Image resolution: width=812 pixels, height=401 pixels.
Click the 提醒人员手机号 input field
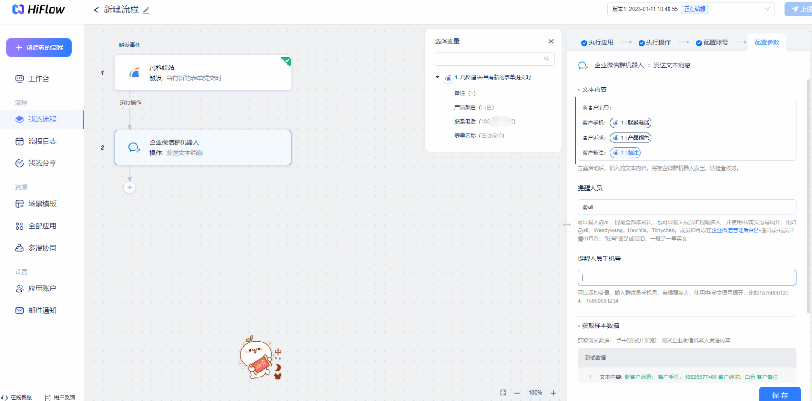(x=687, y=277)
